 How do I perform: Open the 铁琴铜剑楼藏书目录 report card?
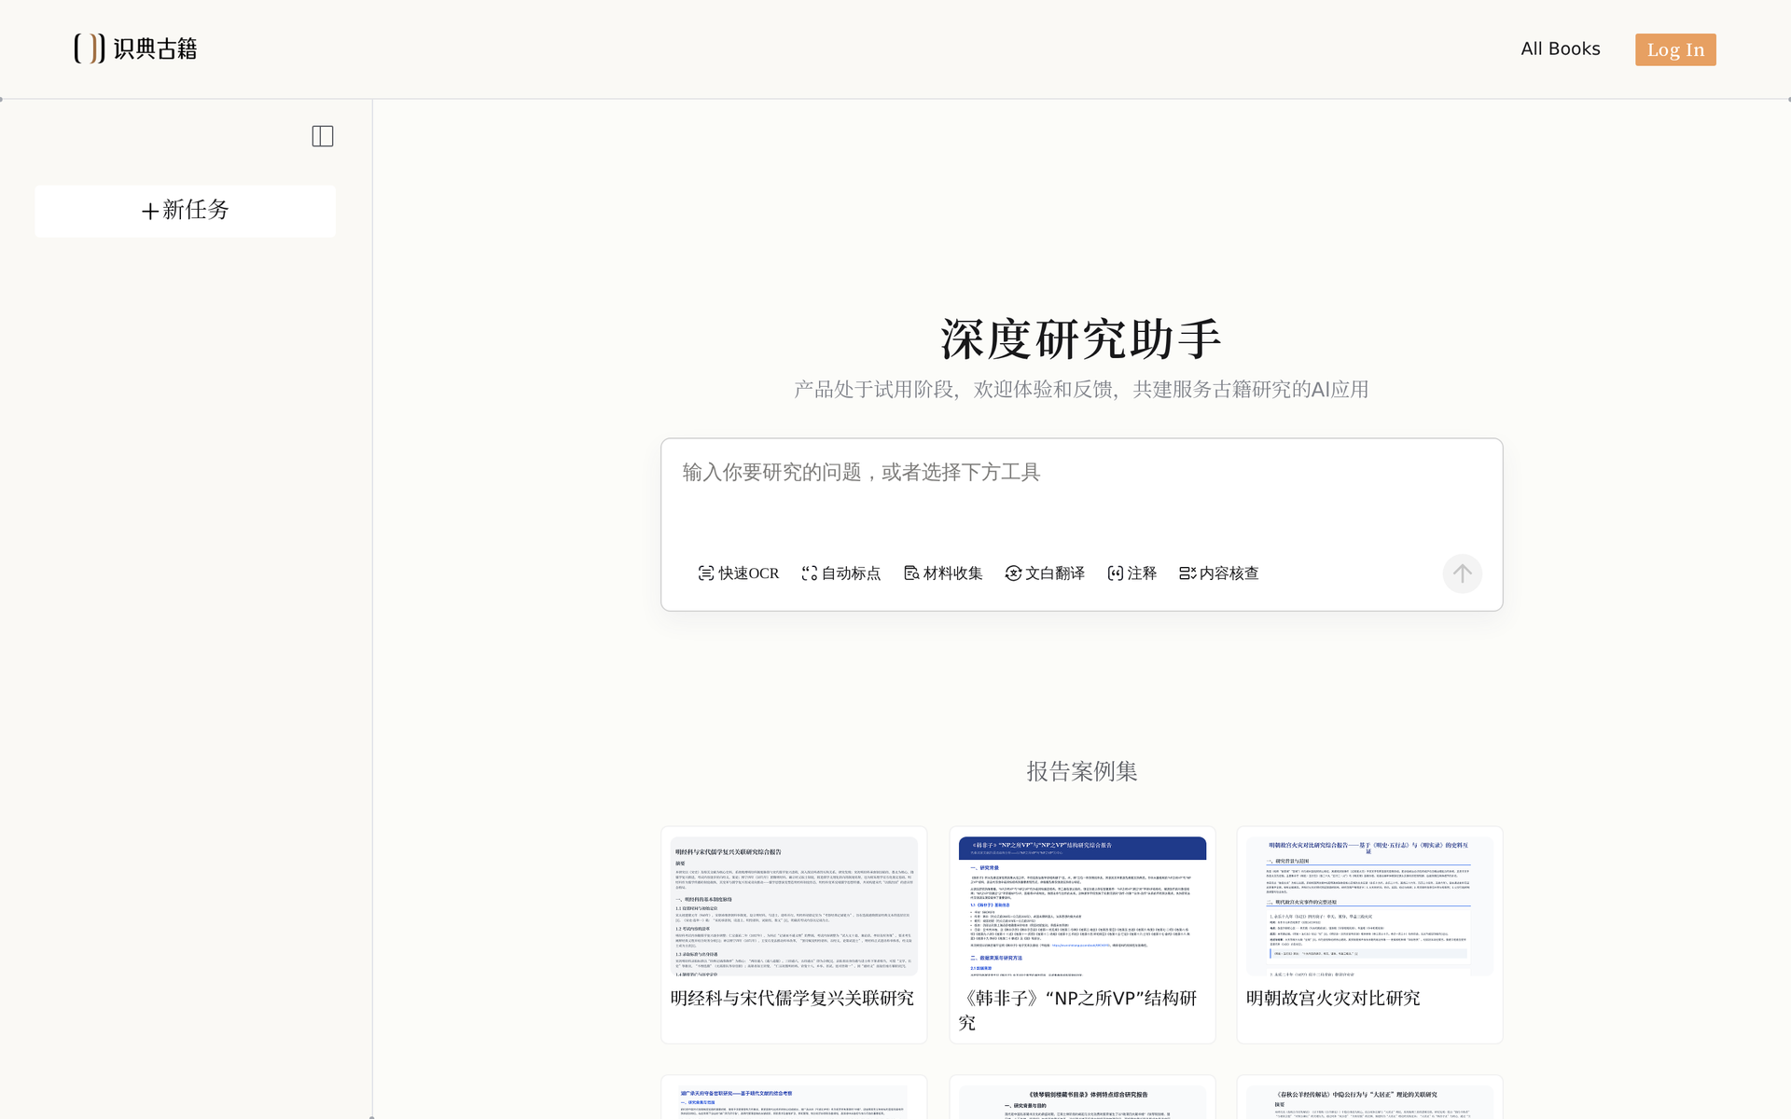click(1082, 1098)
